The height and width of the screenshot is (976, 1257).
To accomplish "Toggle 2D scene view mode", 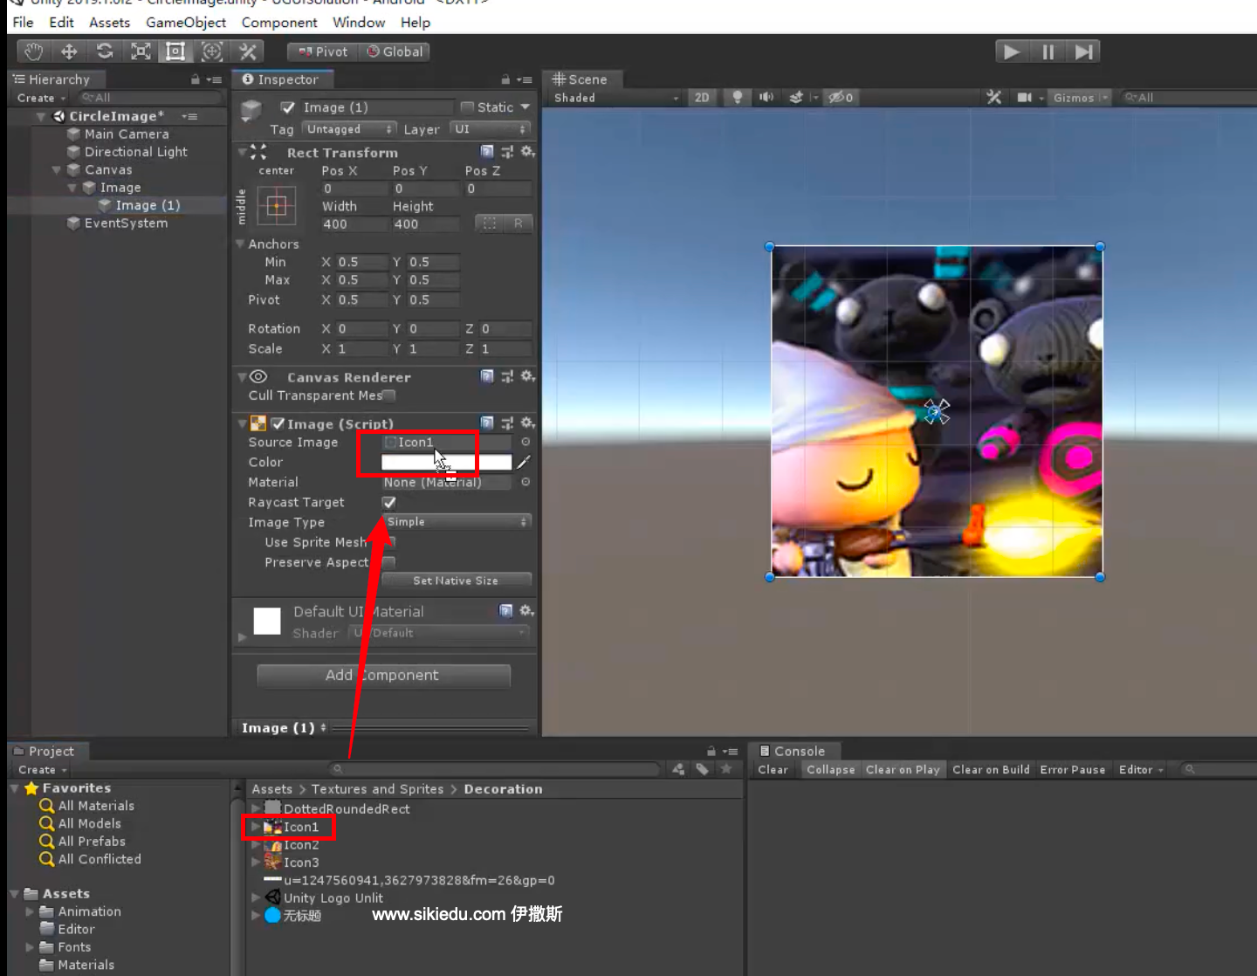I will (x=702, y=98).
